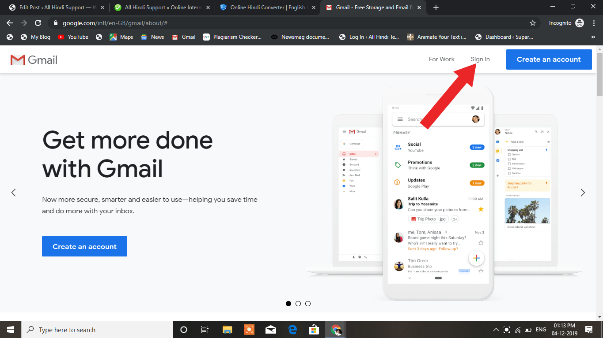The image size is (603, 338).
Task: Select the second carousel dot
Action: [298, 304]
